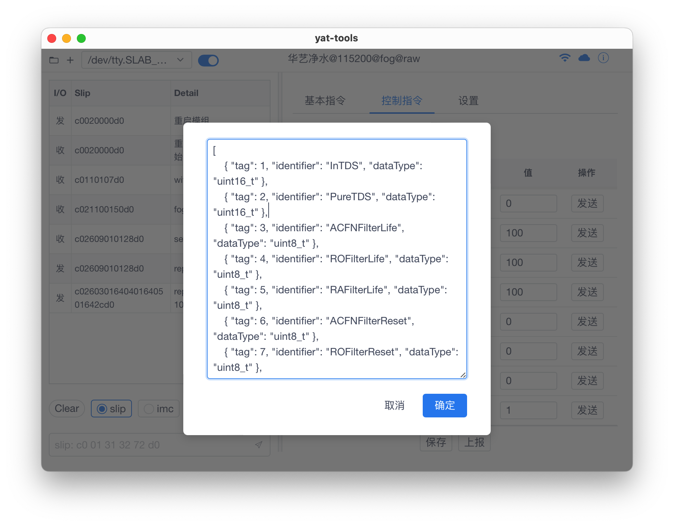This screenshot has width=674, height=526.
Task: Click the plus icon to add port
Action: point(70,60)
